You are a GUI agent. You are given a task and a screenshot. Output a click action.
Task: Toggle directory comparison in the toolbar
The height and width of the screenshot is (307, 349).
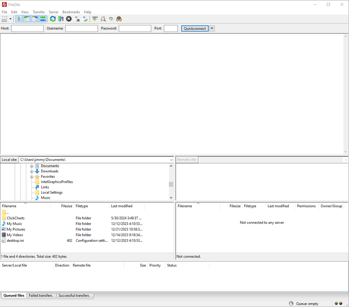[x=103, y=19]
